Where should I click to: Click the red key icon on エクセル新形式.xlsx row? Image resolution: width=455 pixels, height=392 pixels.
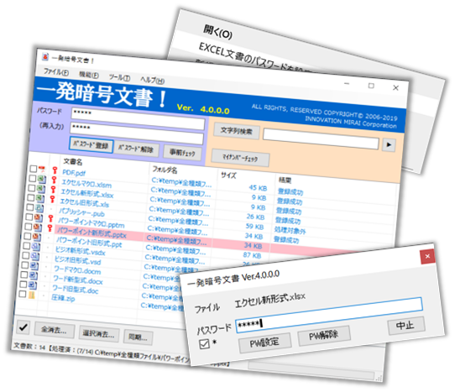click(53, 190)
